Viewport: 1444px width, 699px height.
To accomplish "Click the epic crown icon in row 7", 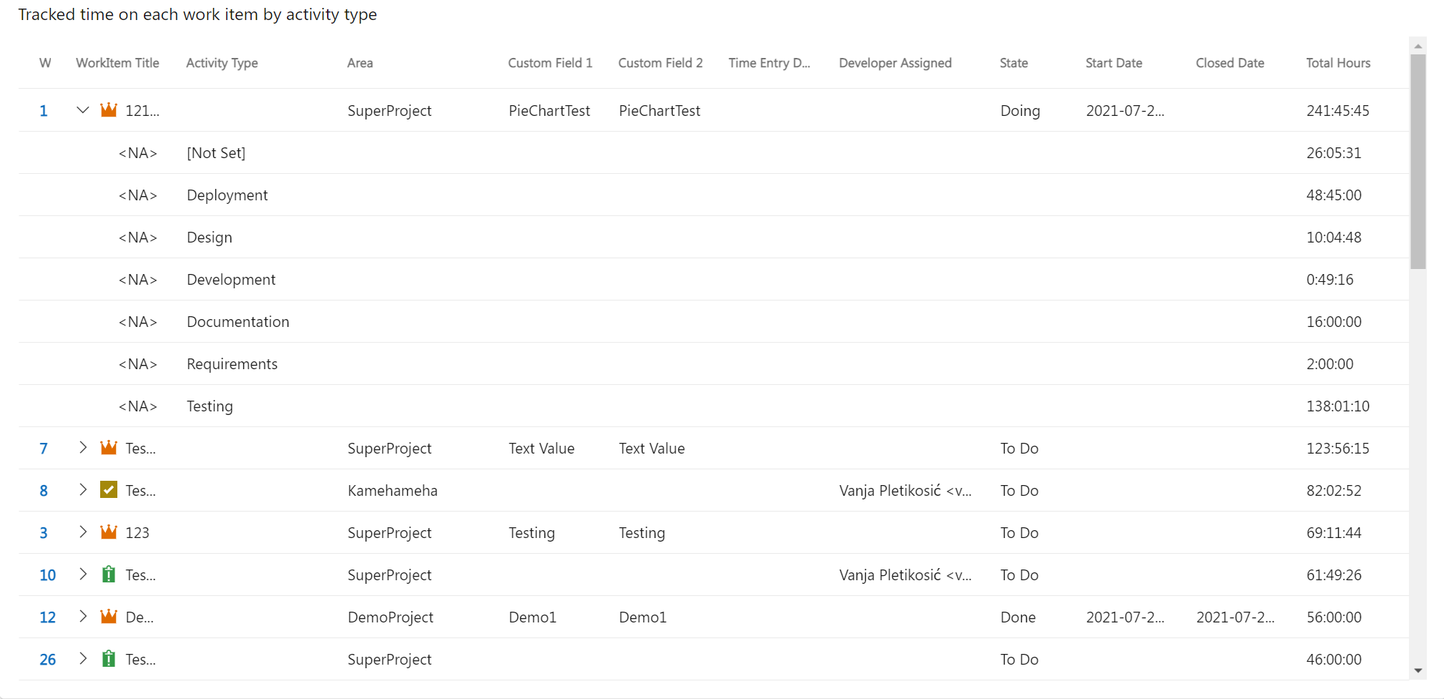I will [109, 447].
